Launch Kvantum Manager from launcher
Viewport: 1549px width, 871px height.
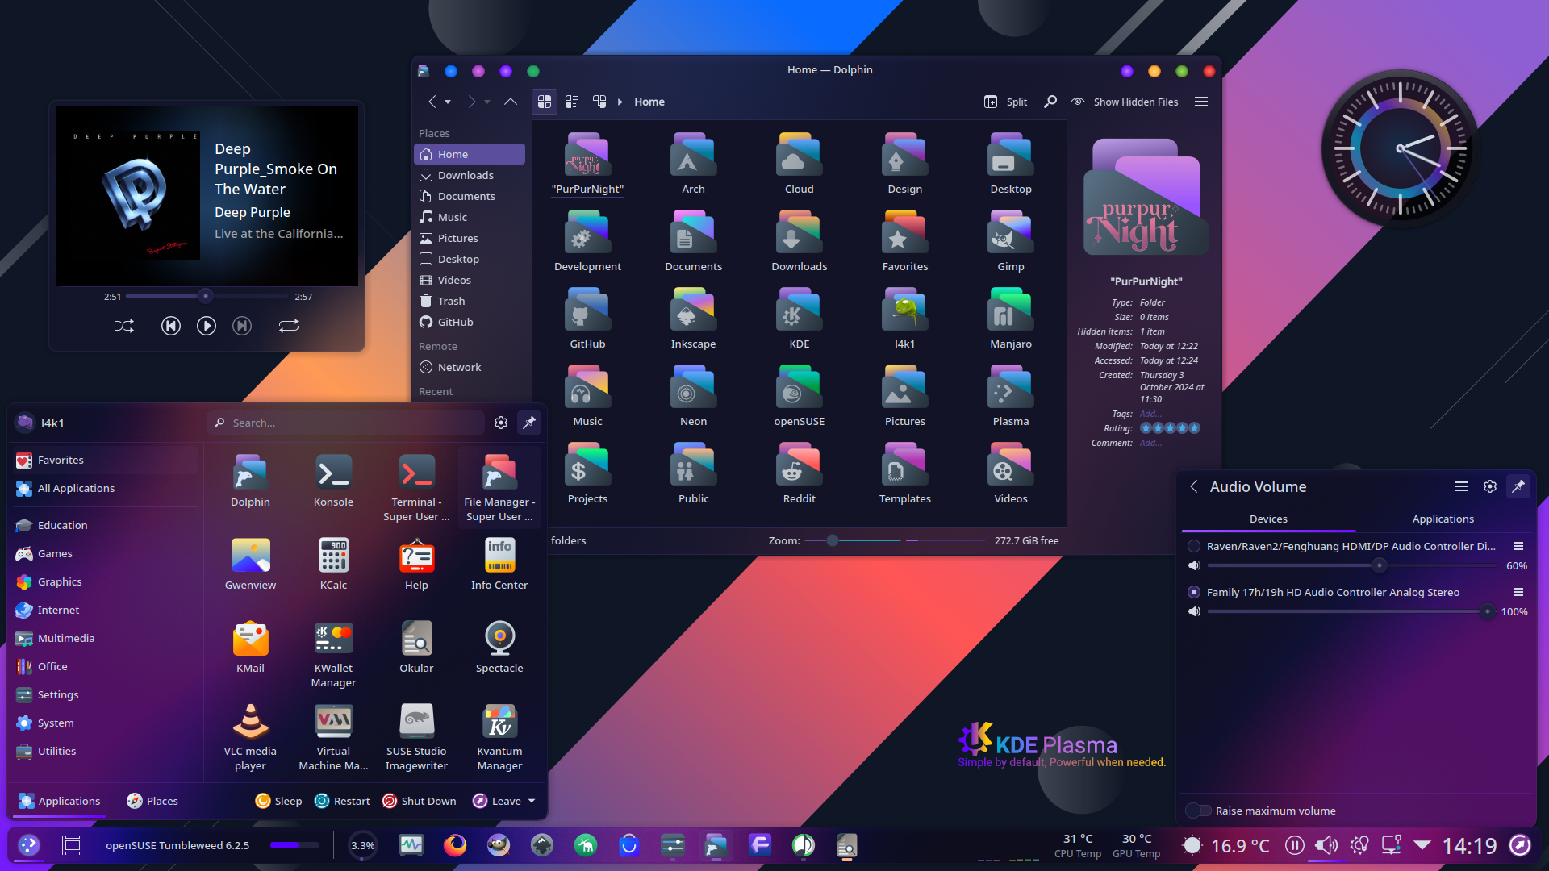point(499,737)
